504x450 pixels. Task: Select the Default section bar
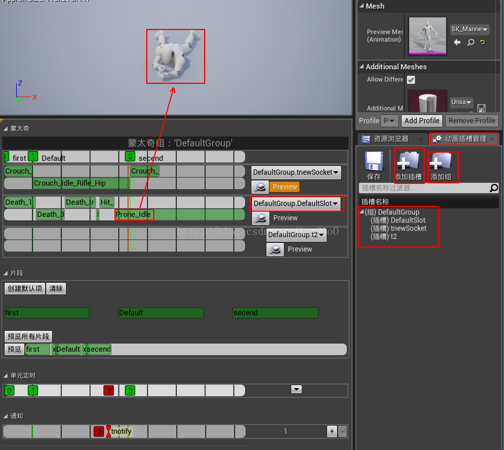coord(161,313)
